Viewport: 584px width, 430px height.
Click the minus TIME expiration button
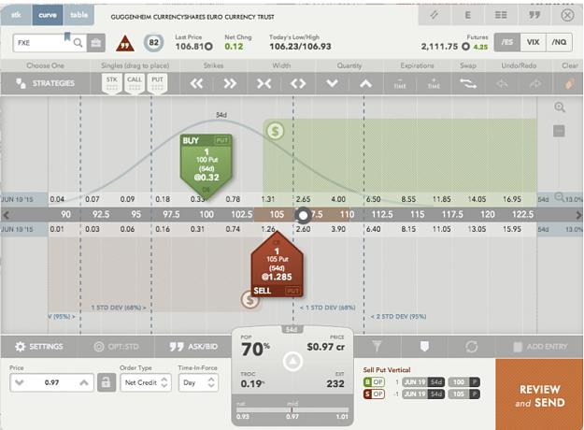400,83
